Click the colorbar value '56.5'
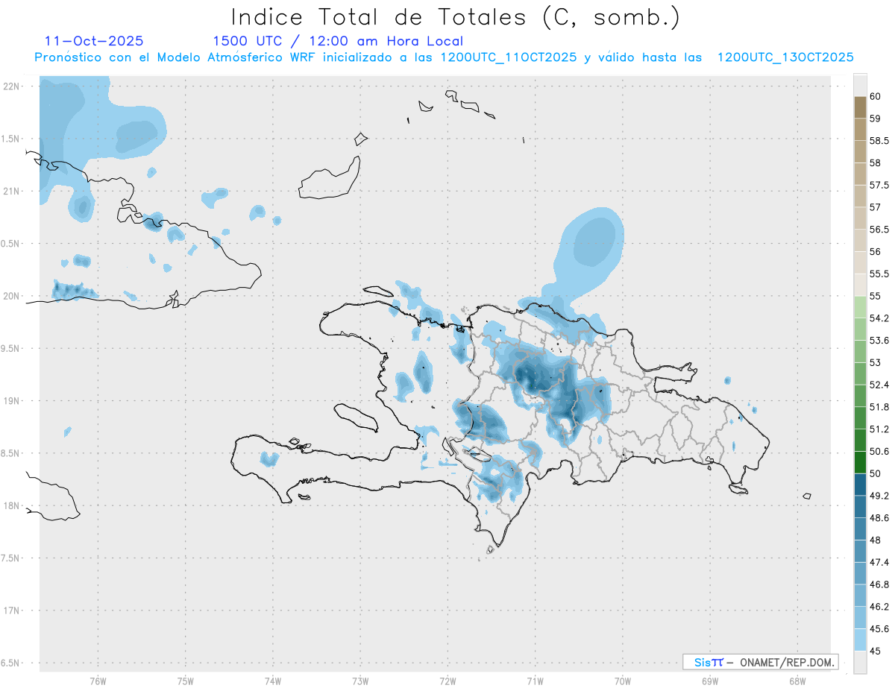Image resolution: width=895 pixels, height=691 pixels. 879,230
